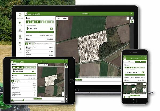Toggle fullscreen on the laptop map
The height and width of the screenshot is (111, 160).
[x=128, y=18]
